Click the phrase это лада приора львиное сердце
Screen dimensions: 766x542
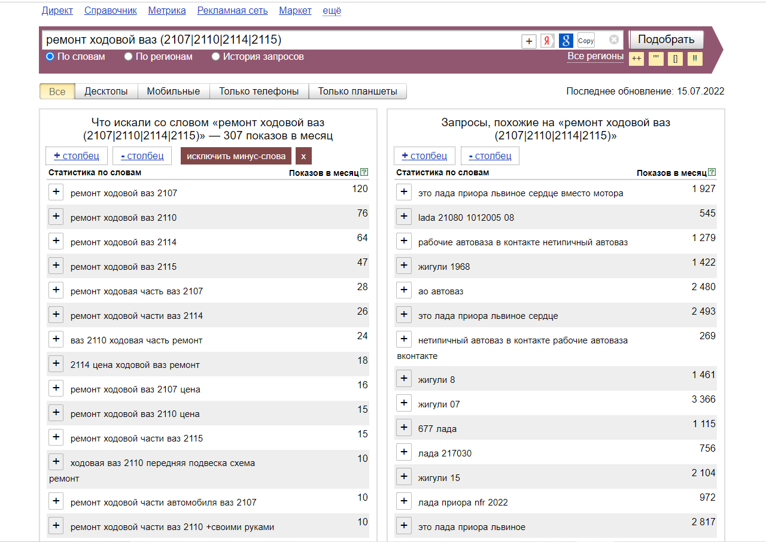tap(488, 316)
